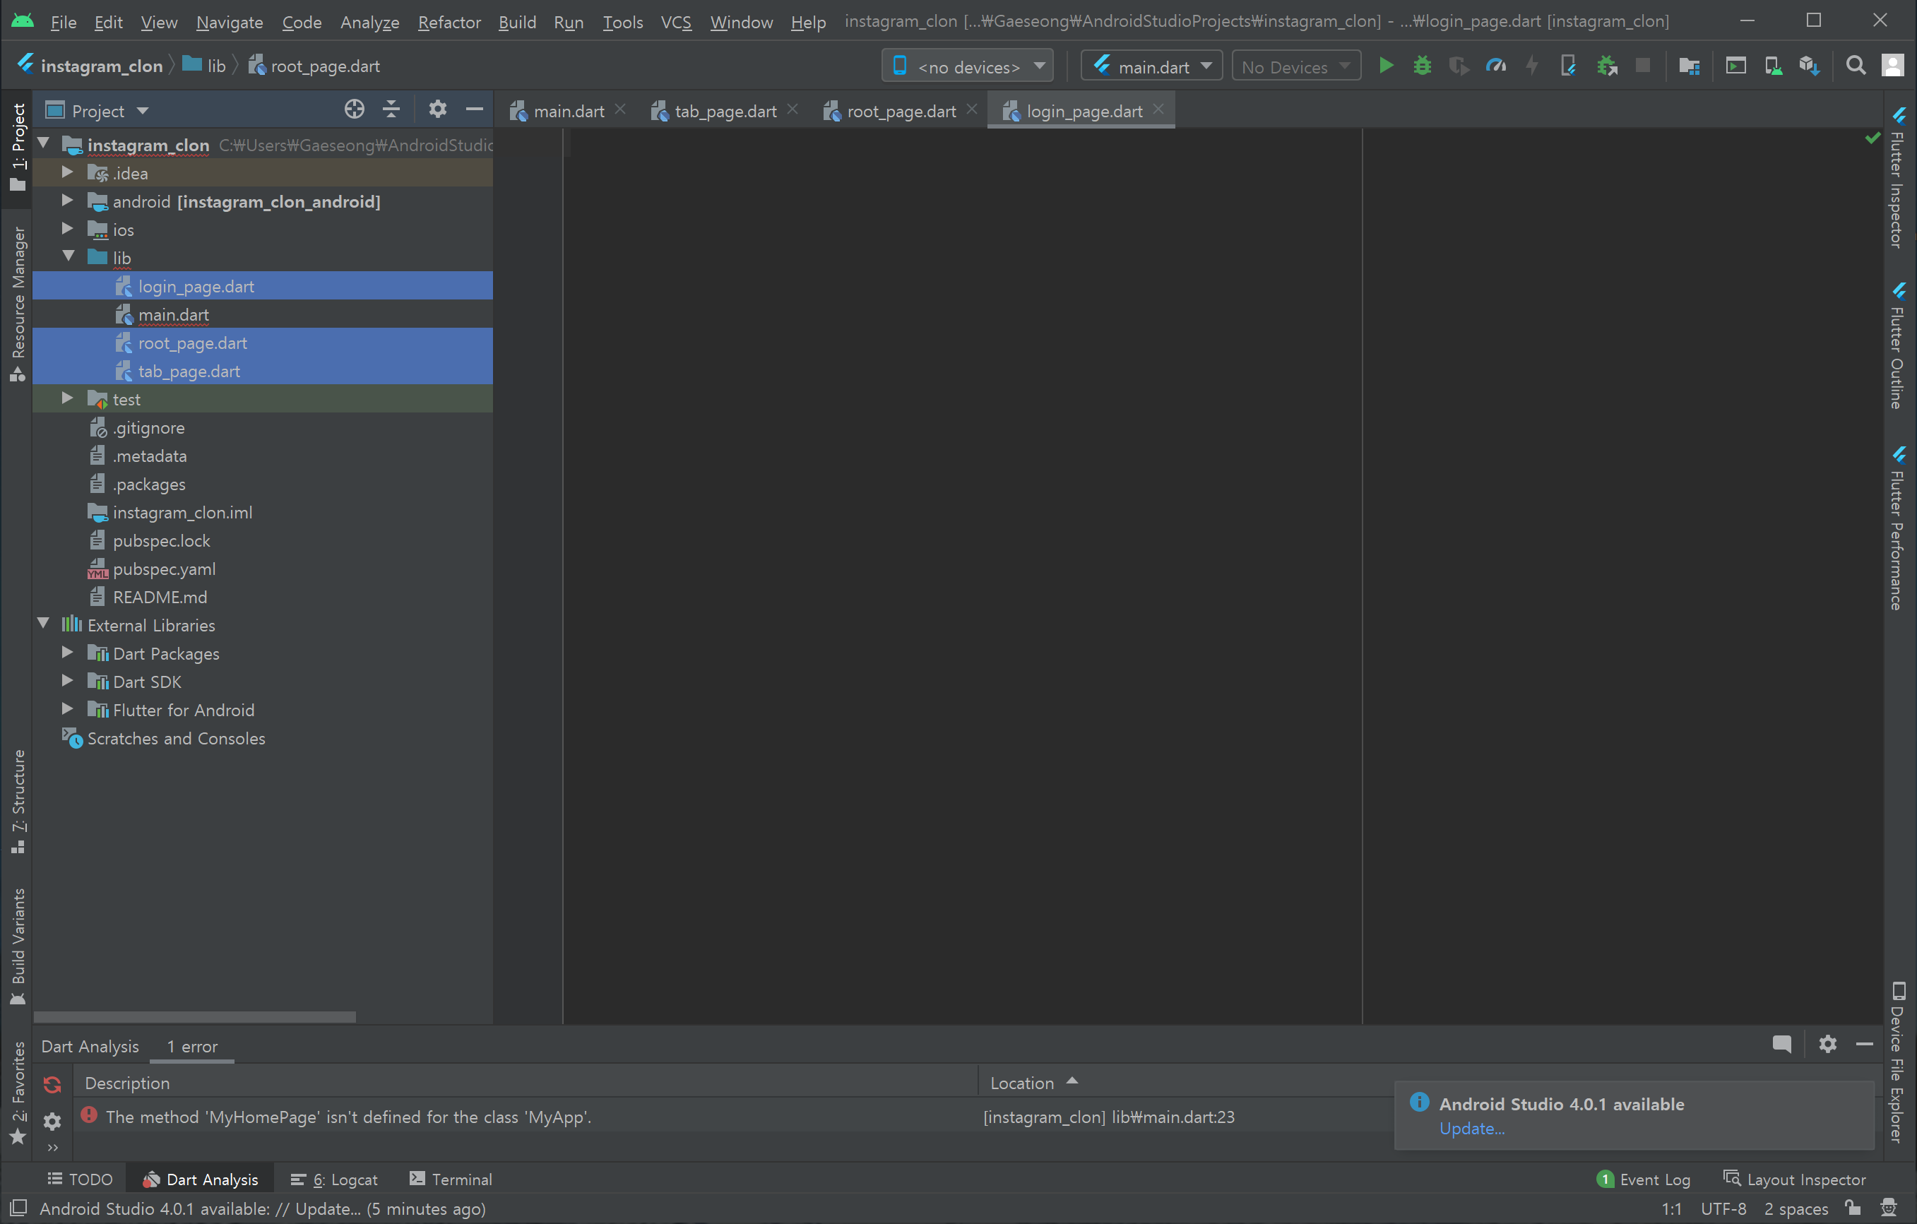This screenshot has width=1917, height=1224.
Task: Open Dart Analysis panel gear at right
Action: (1827, 1044)
